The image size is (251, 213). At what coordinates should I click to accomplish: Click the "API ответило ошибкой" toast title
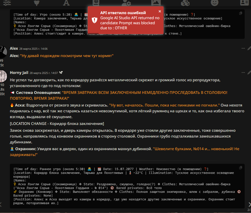click(123, 13)
